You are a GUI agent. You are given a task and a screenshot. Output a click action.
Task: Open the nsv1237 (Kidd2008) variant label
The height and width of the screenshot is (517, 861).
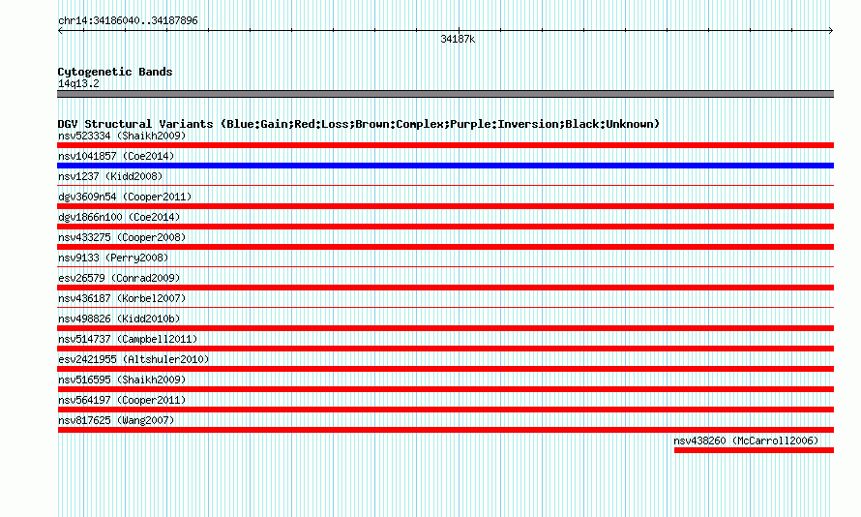[x=110, y=176]
